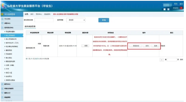Select 省外协议书 (三方) sidebar item

(x=12, y=43)
